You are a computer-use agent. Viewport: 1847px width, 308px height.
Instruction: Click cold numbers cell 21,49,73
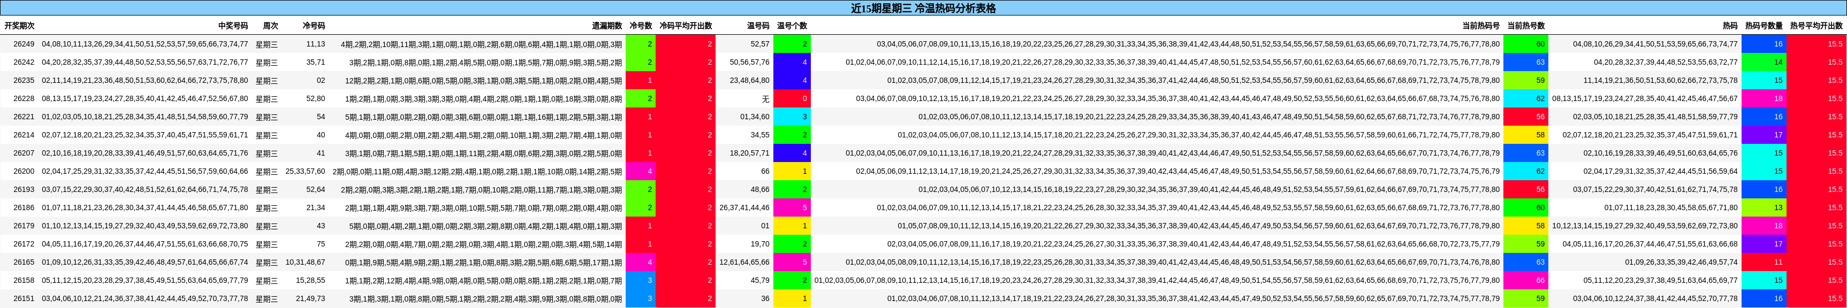(x=310, y=299)
